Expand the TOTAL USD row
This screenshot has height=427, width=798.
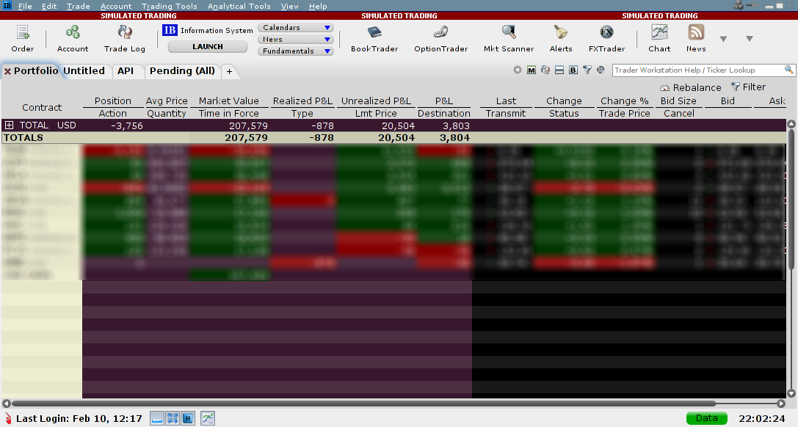click(x=9, y=125)
